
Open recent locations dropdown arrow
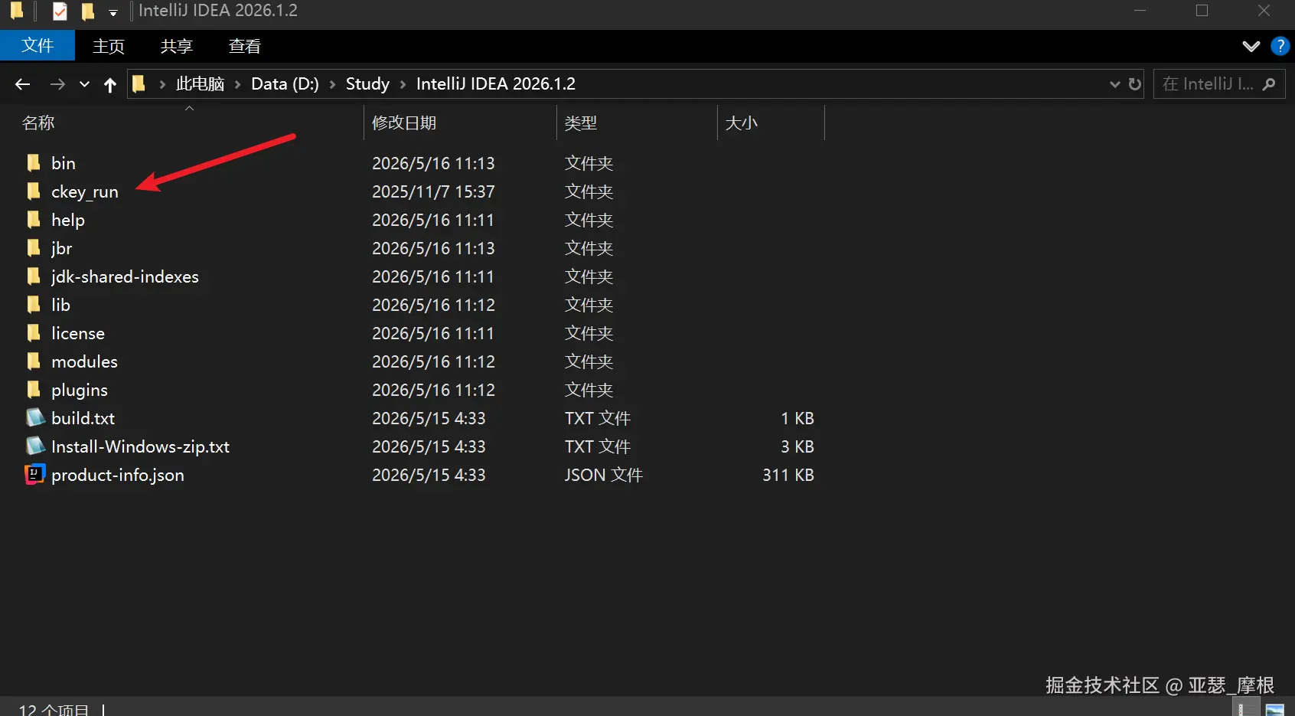[84, 84]
